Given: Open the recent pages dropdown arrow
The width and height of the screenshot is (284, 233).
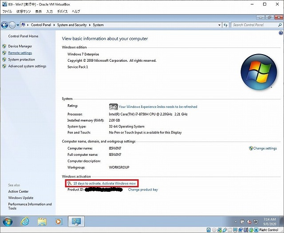Looking at the screenshot, I should point(18,25).
